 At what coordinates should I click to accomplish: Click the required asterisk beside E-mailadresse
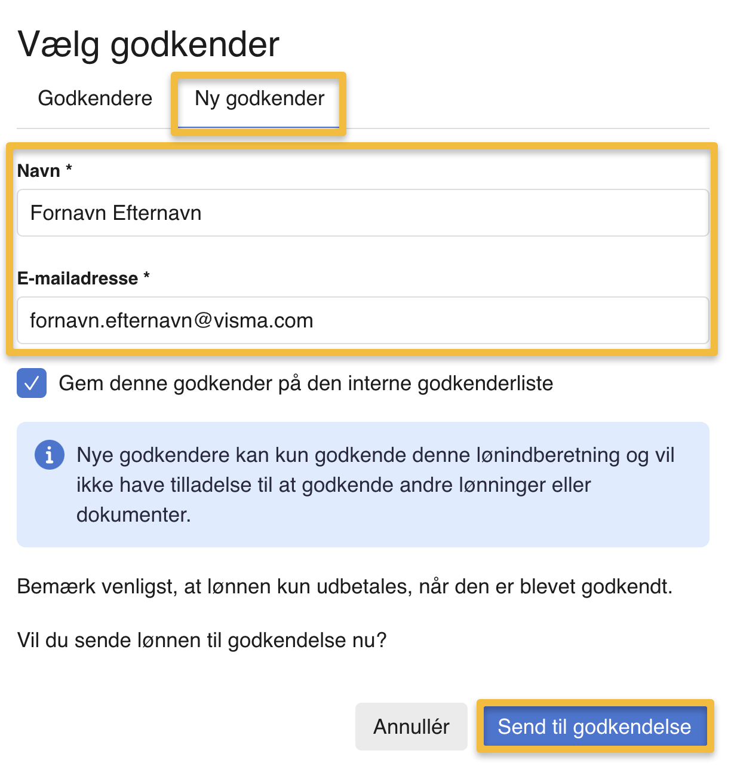tap(147, 277)
